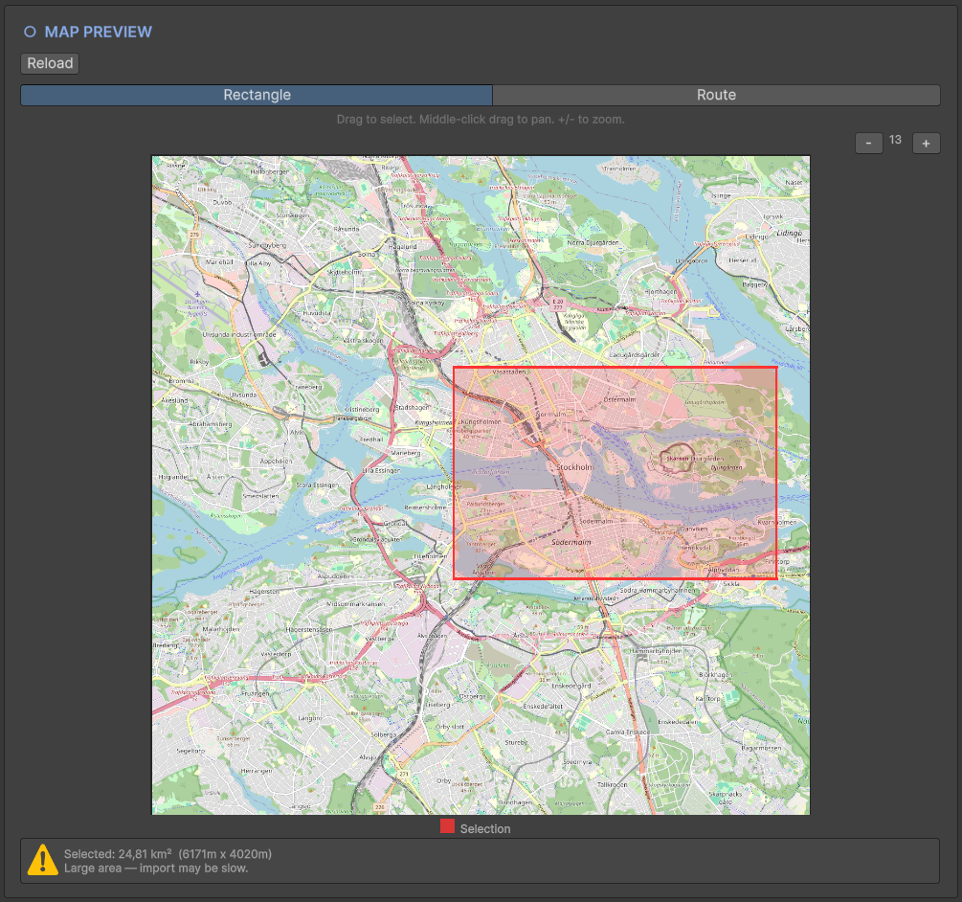962x902 pixels.
Task: Click the Selection legend label text
Action: pyautogui.click(x=484, y=827)
